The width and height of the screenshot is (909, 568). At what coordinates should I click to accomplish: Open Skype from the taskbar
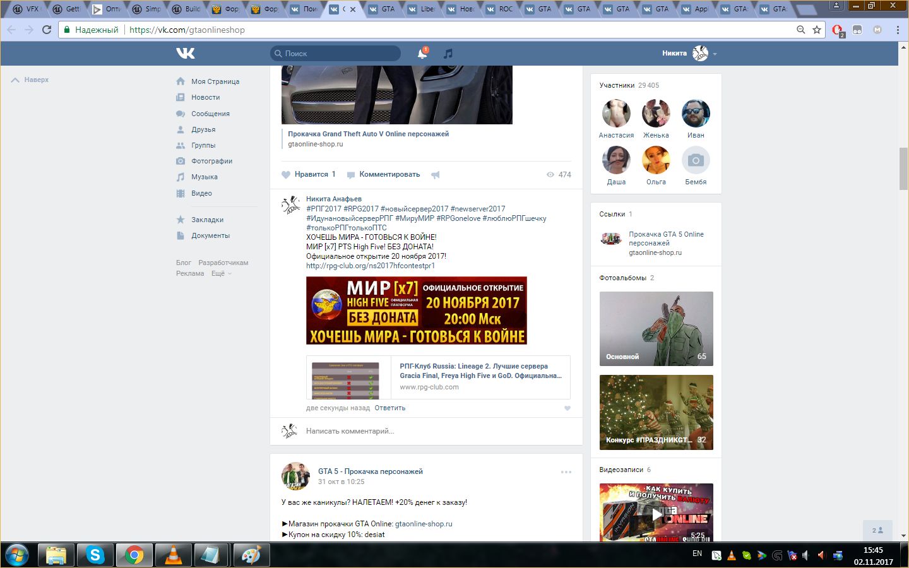coord(95,555)
